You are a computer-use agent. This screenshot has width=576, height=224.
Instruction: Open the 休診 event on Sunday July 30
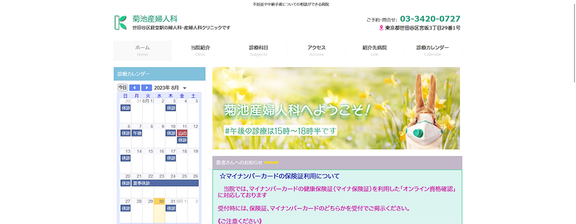(126, 108)
